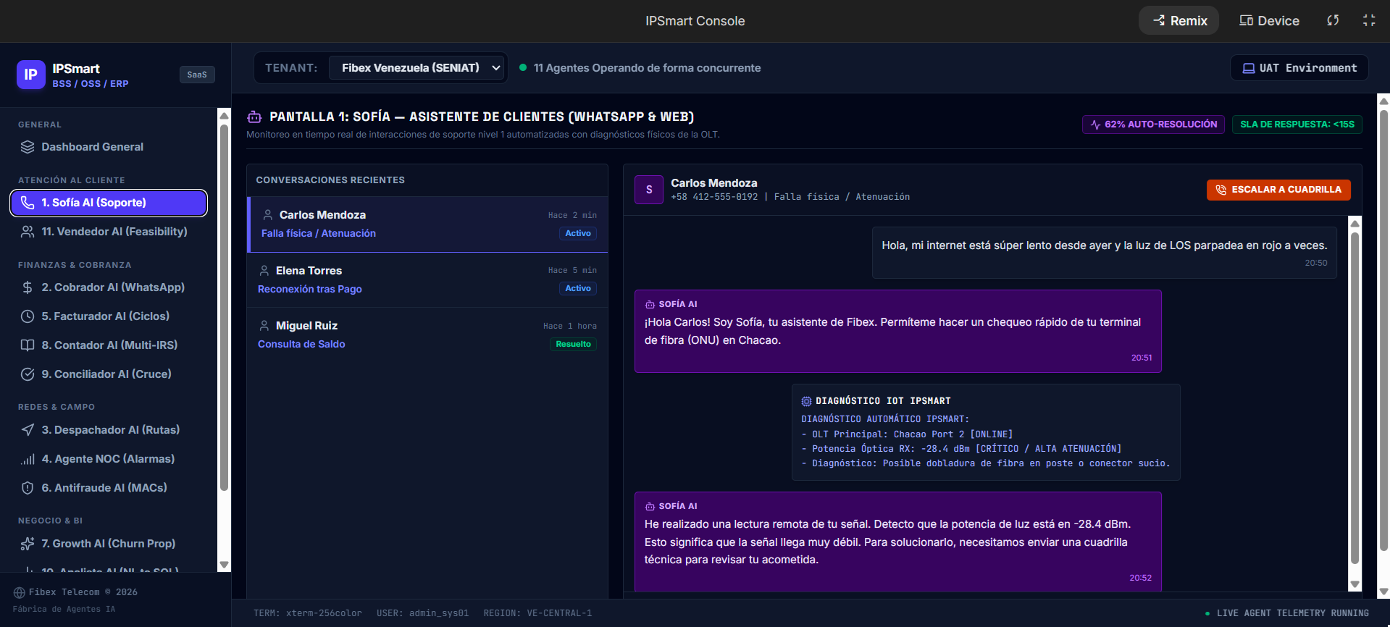
Task: Click the sidebar scrollbar up arrow
Action: (224, 115)
